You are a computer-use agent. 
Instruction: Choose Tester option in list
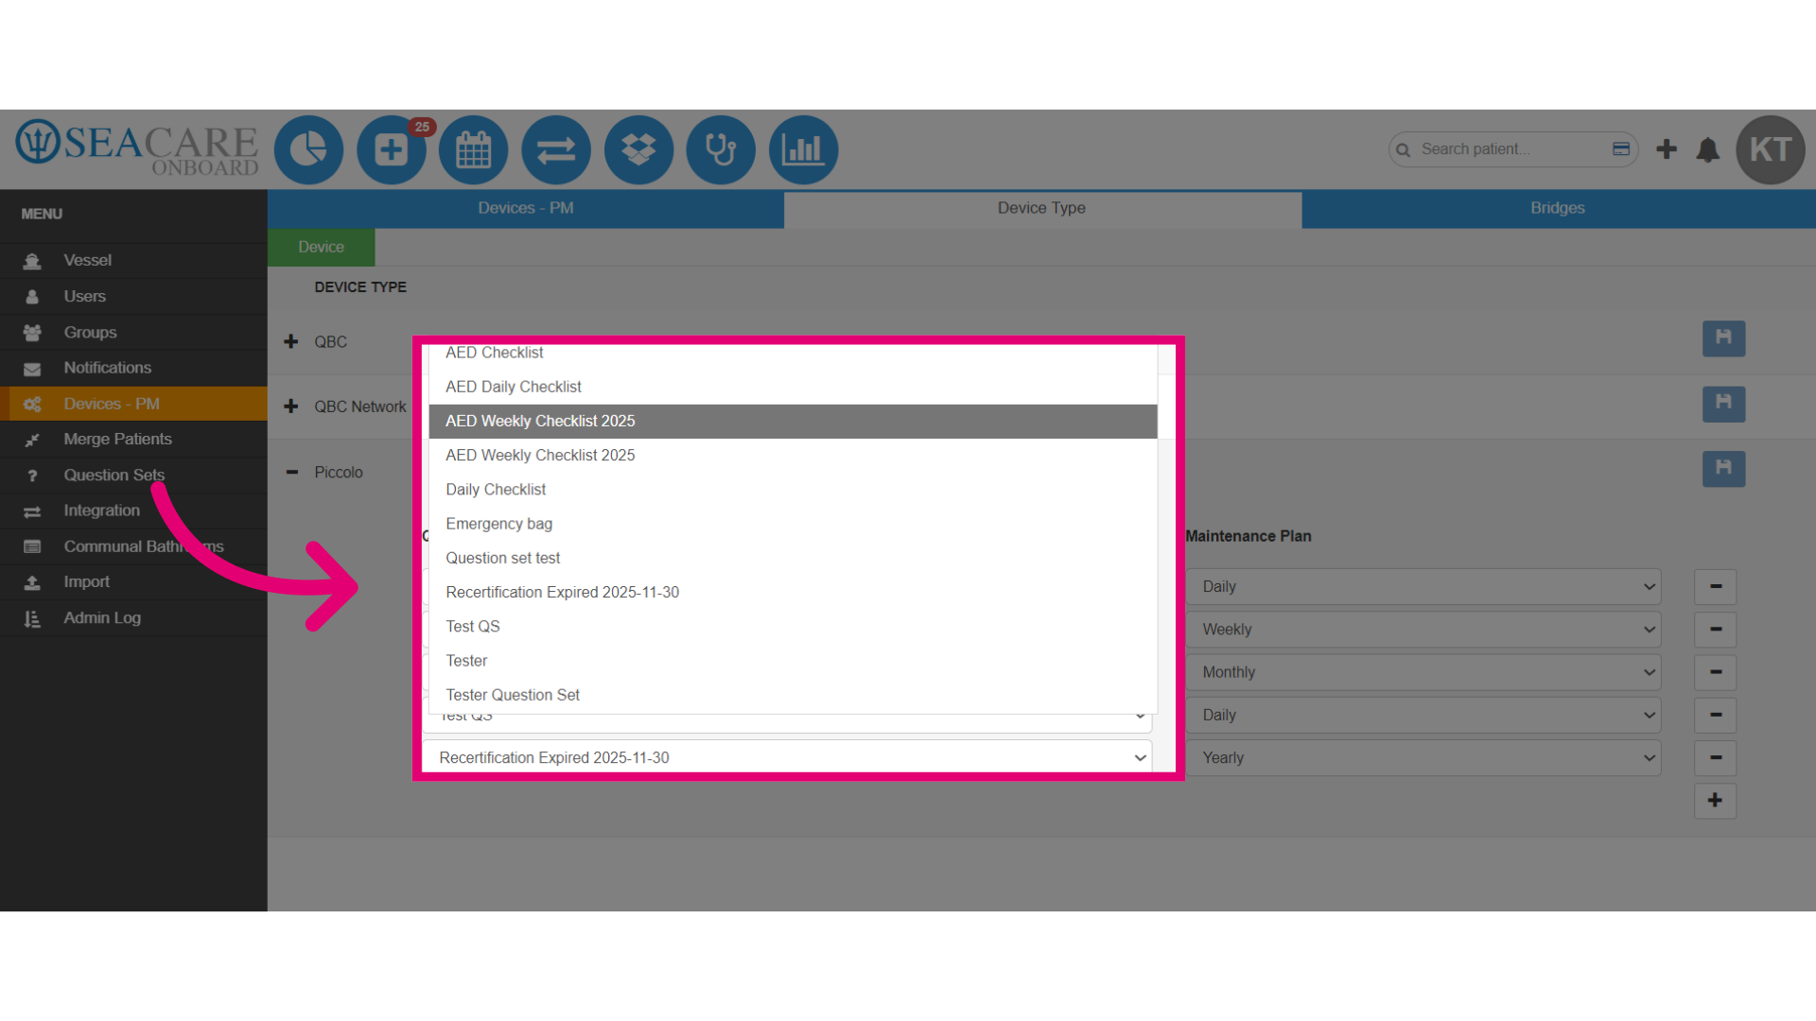click(x=793, y=661)
